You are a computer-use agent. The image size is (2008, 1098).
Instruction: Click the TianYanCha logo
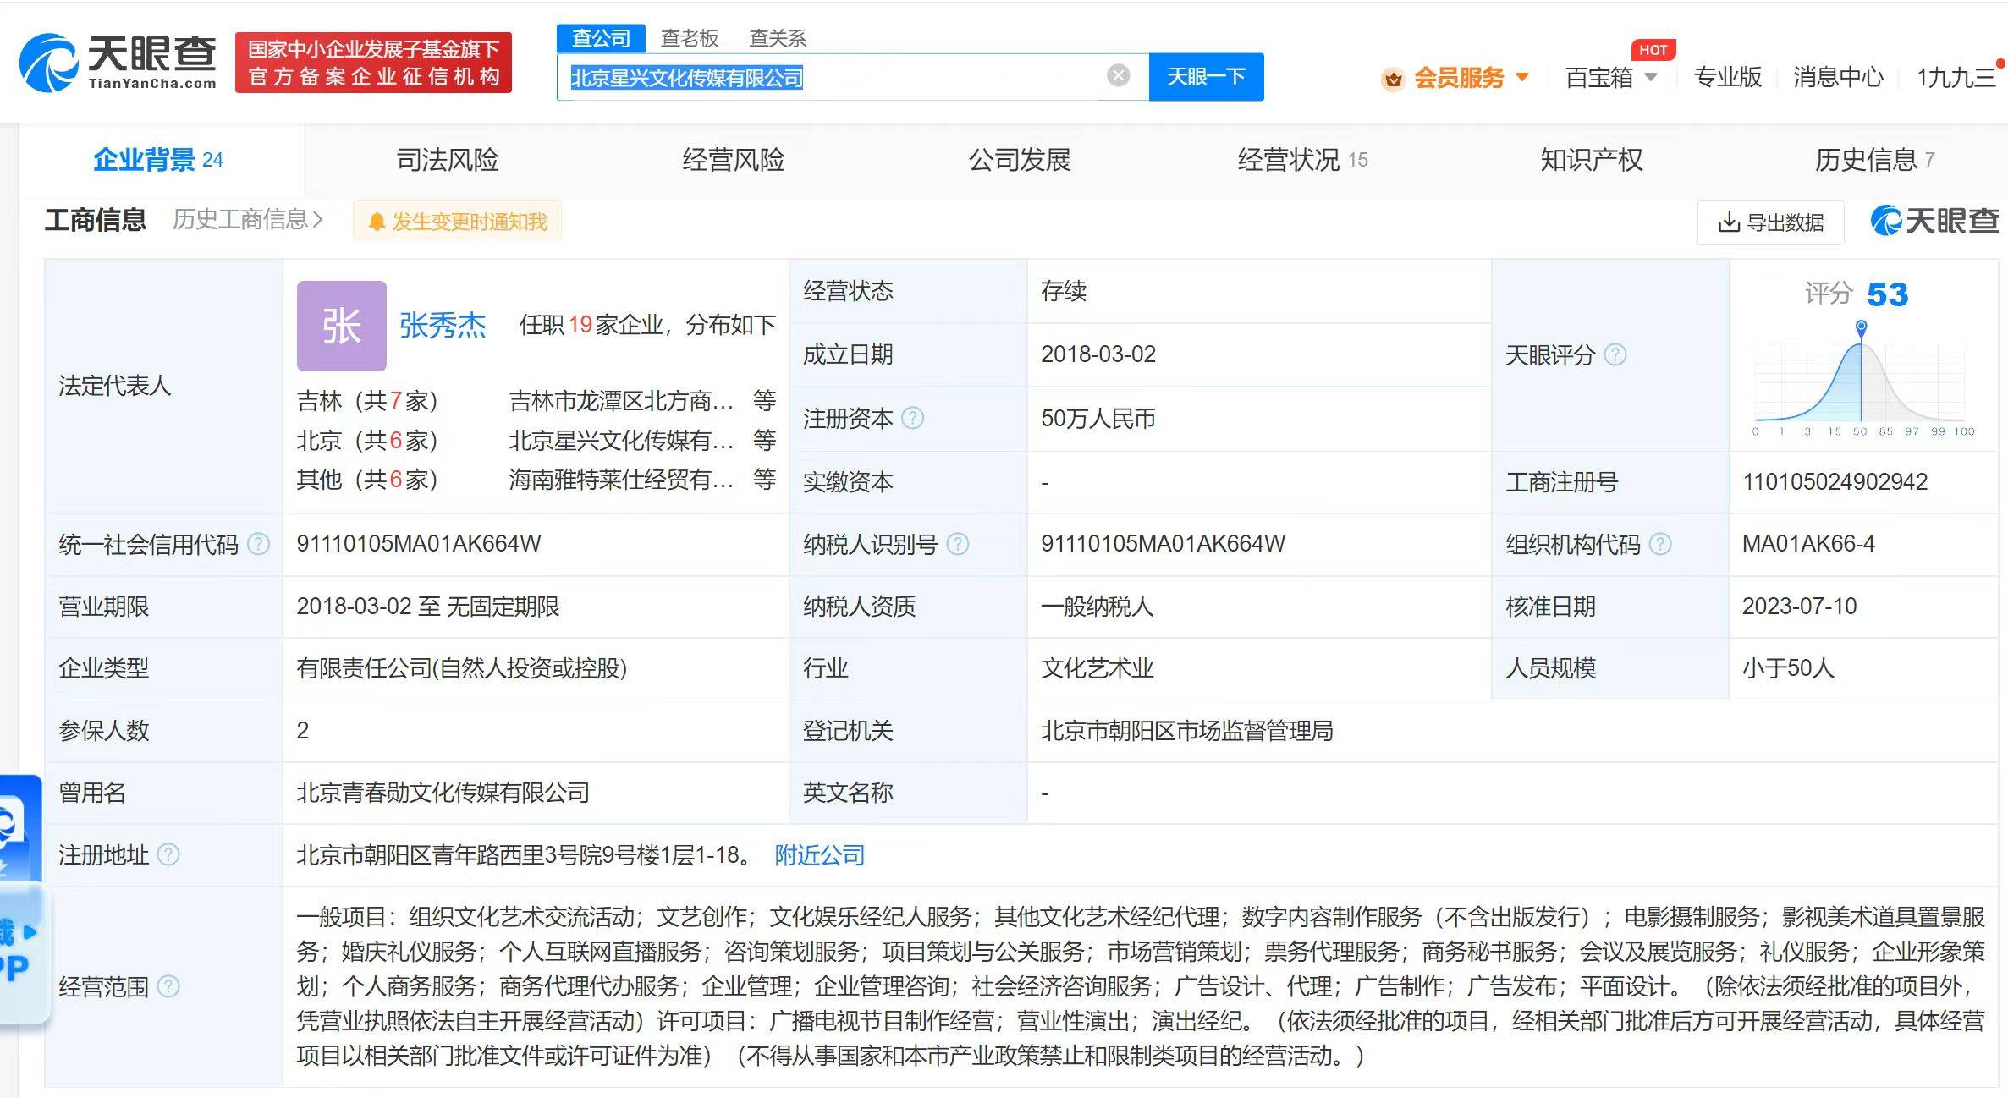pos(118,63)
